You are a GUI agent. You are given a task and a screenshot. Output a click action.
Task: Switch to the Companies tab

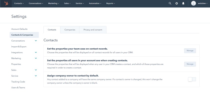pyautogui.click(x=70, y=30)
